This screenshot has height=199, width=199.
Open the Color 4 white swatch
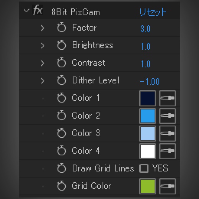point(148,151)
